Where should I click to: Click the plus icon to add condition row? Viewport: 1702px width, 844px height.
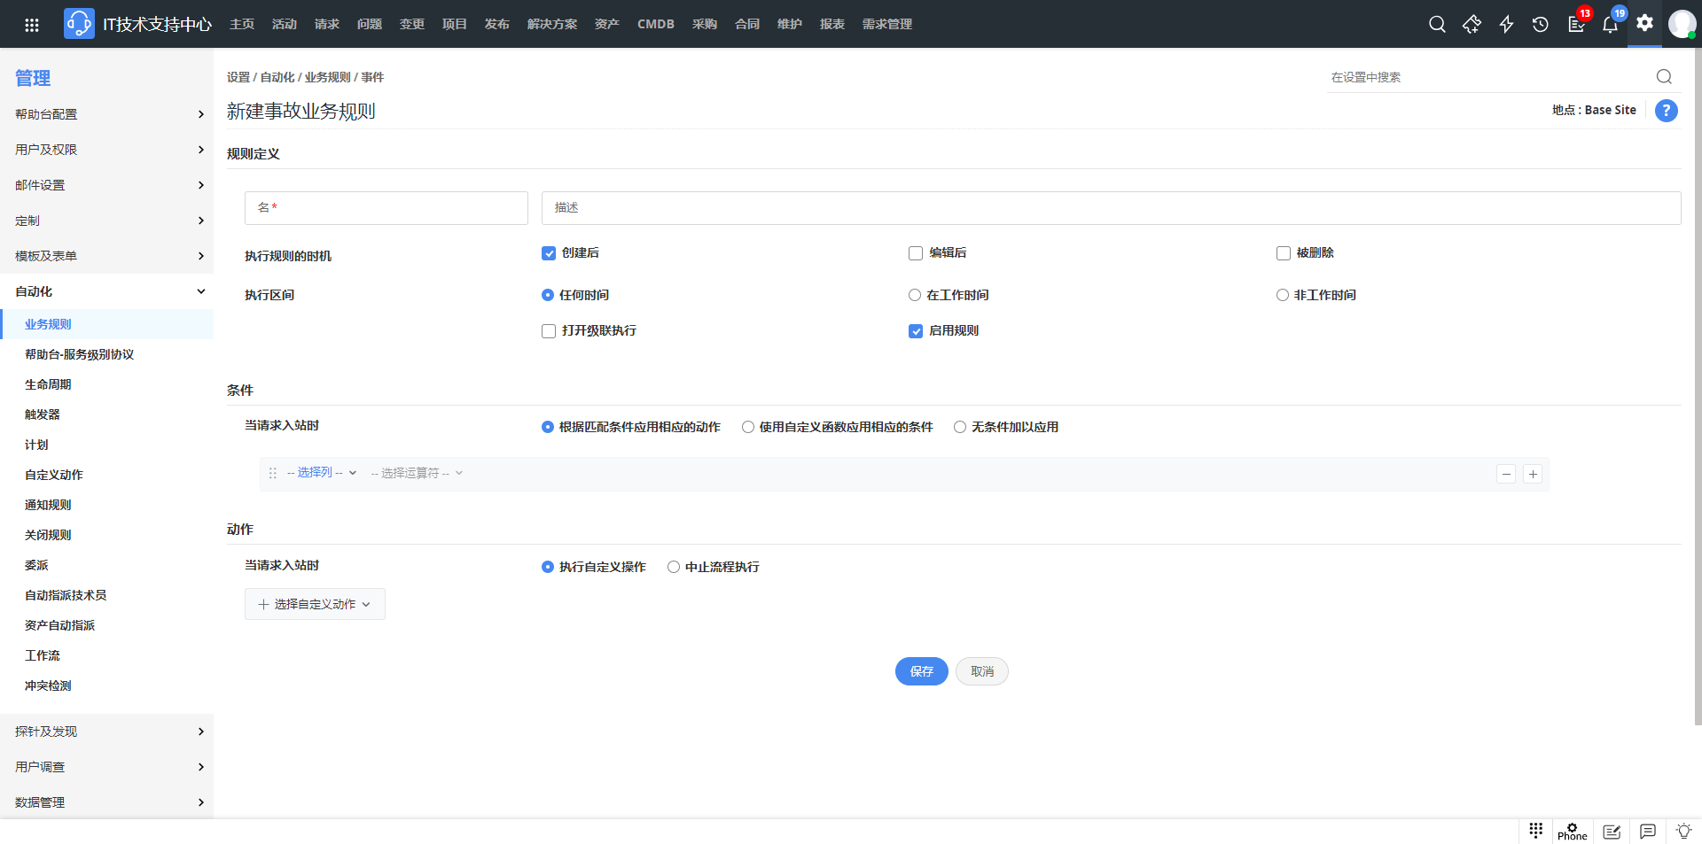(1533, 474)
